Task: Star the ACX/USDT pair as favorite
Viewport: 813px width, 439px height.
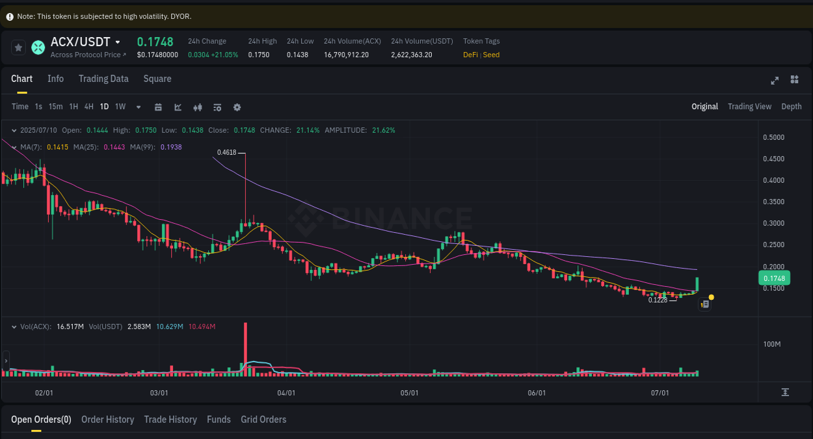Action: click(18, 47)
